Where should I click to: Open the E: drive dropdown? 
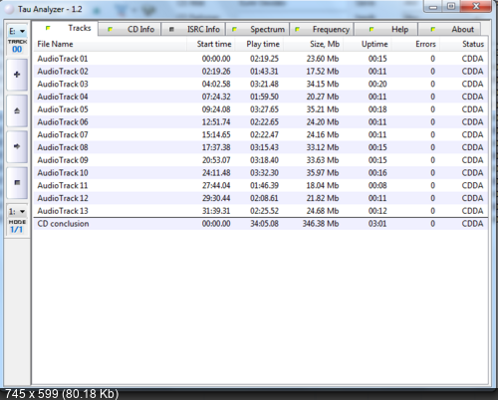click(17, 31)
